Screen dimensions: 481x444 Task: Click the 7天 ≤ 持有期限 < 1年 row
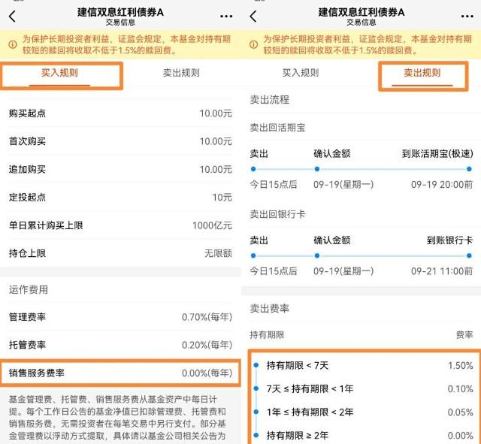pos(364,389)
